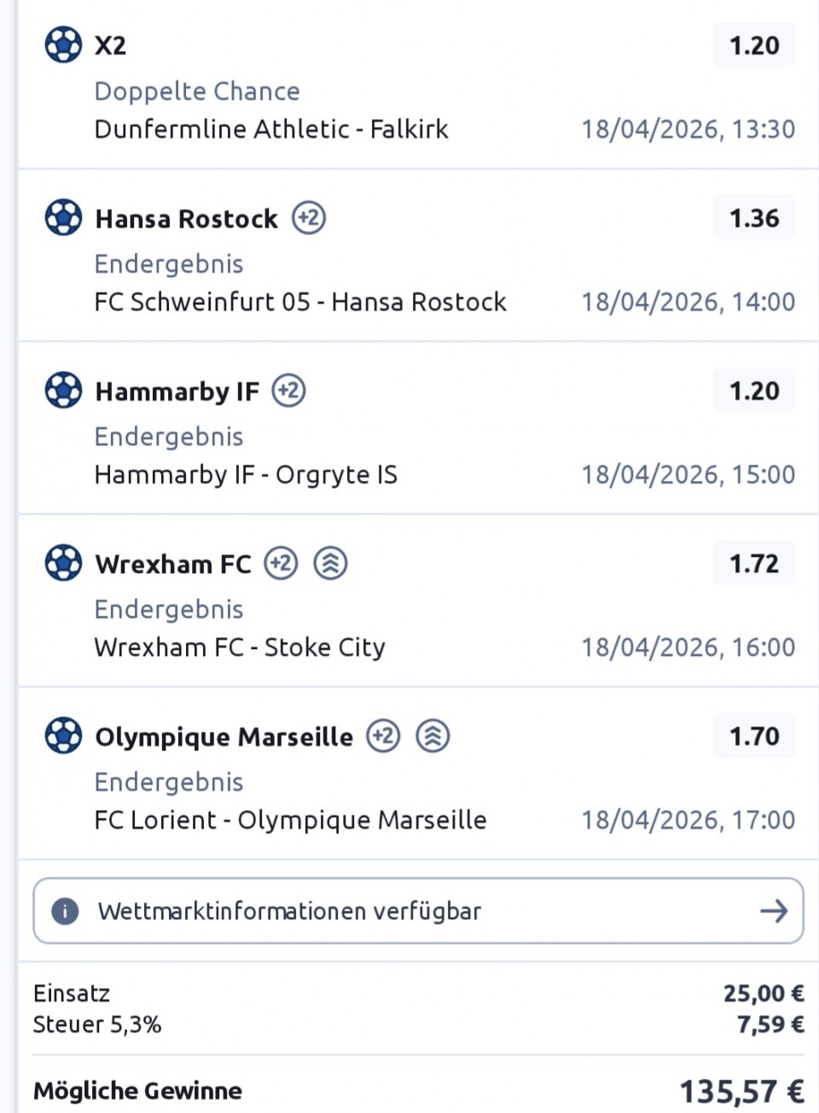Click the soccer ball icon beside Wrexham FC

point(63,563)
